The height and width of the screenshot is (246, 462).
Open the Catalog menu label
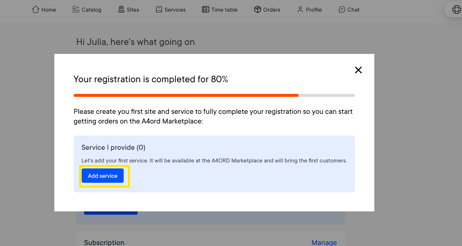pyautogui.click(x=91, y=10)
